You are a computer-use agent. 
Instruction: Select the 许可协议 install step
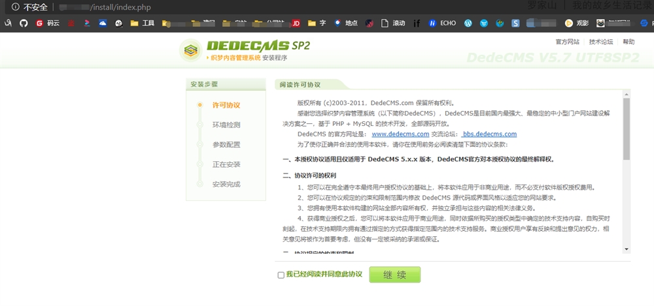226,105
